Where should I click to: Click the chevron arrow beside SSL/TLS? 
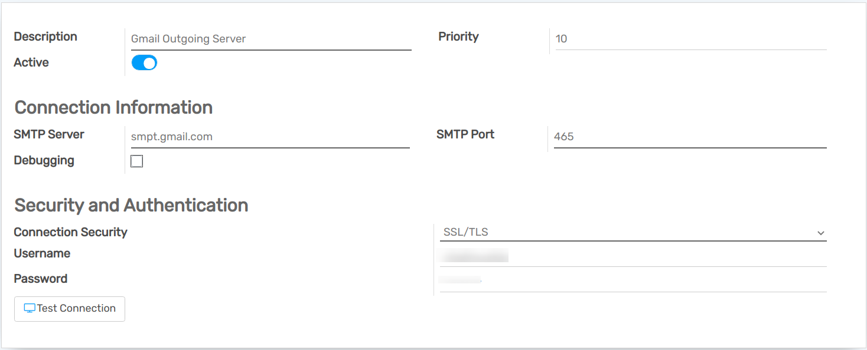[x=820, y=233]
